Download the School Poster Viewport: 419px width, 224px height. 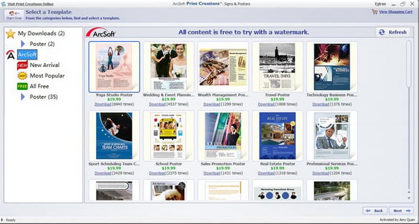[158, 174]
